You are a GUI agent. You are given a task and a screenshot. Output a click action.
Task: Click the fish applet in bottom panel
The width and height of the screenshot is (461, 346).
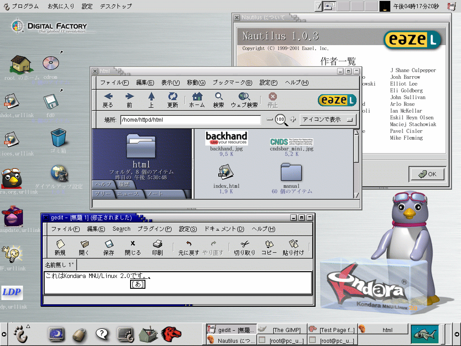coord(425,334)
